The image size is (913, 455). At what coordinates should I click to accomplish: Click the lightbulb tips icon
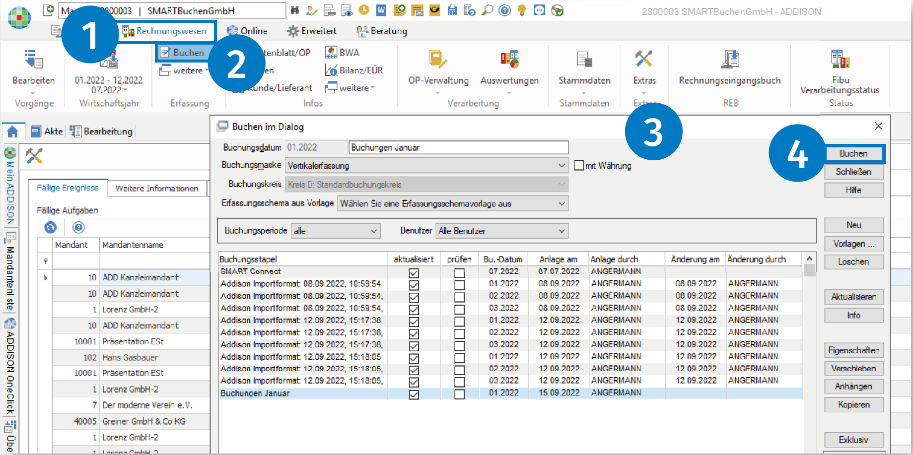point(522,10)
